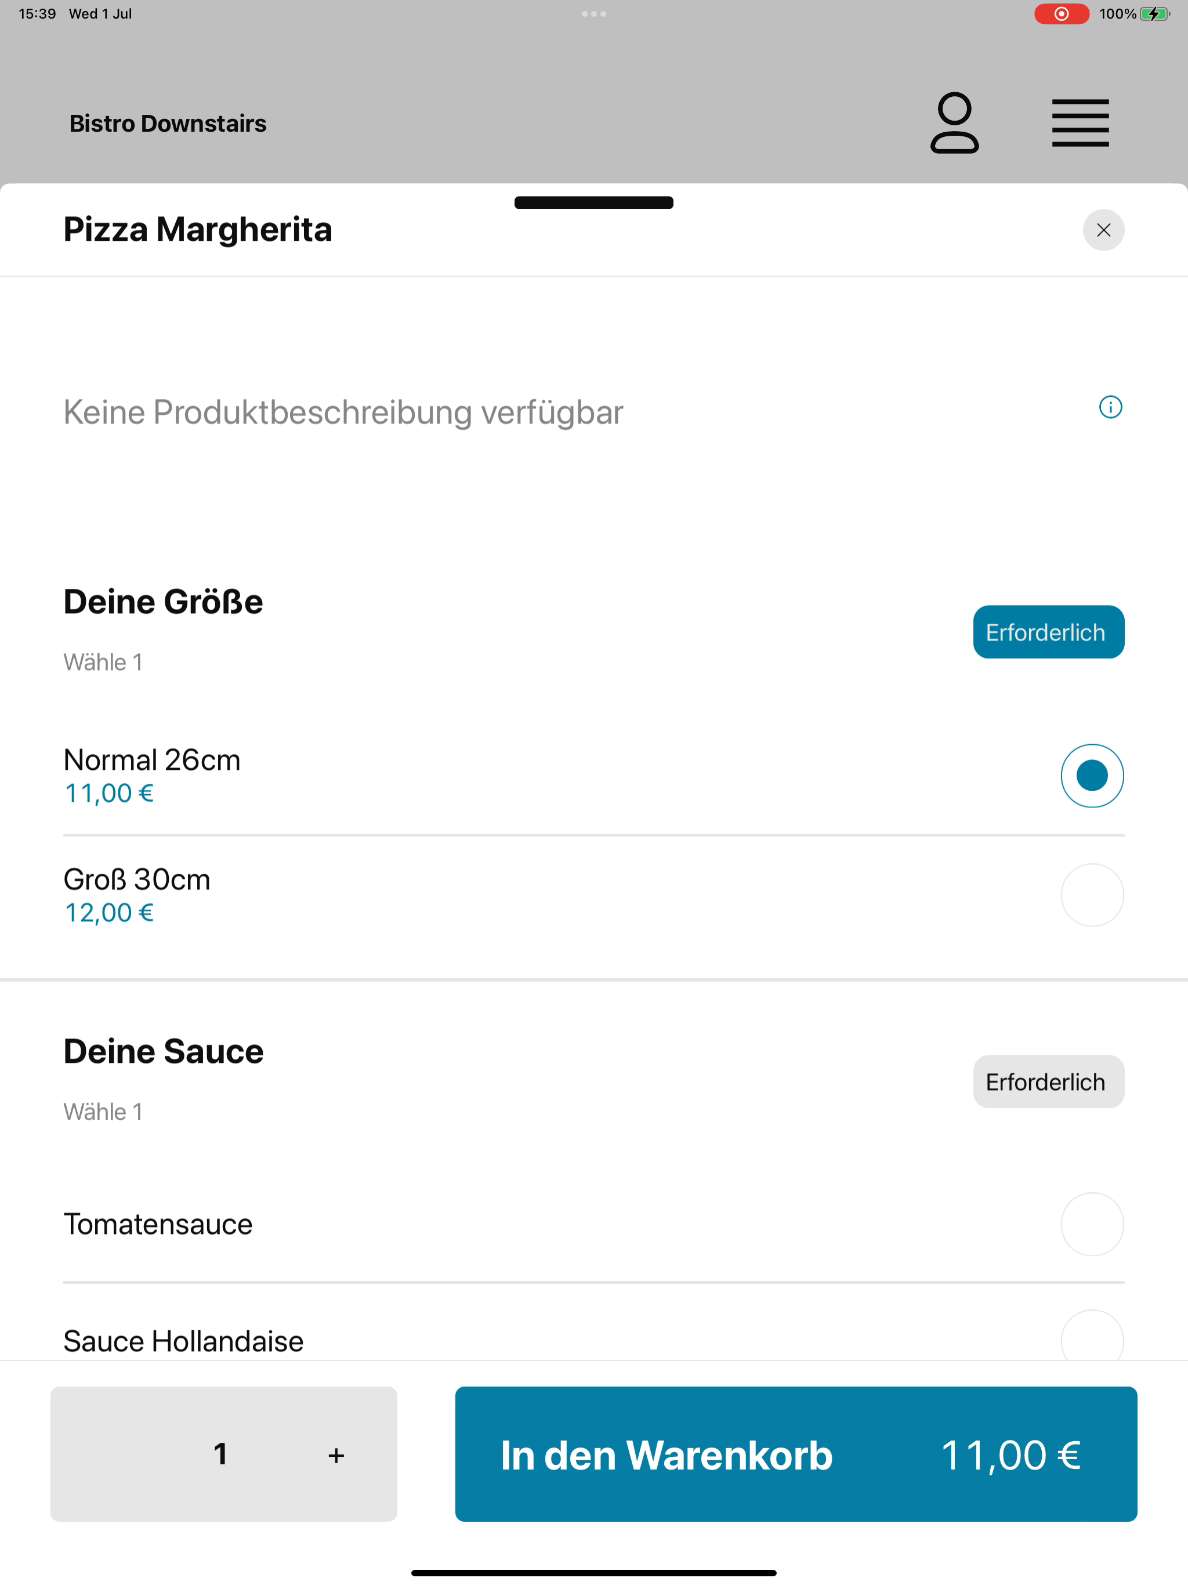The image size is (1188, 1585).
Task: Select the Groß 30cm size radio button
Action: point(1092,895)
